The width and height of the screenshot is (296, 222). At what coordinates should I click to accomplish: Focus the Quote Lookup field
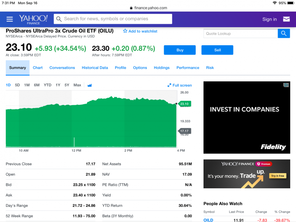click(240, 34)
